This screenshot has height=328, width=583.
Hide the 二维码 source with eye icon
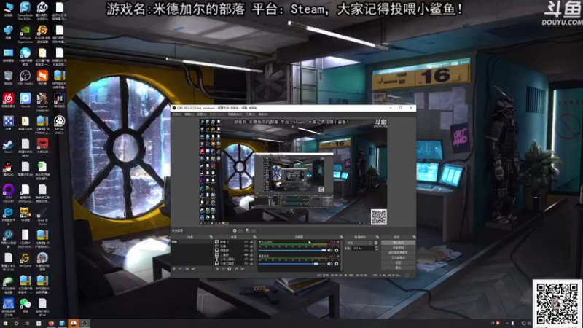(x=246, y=254)
